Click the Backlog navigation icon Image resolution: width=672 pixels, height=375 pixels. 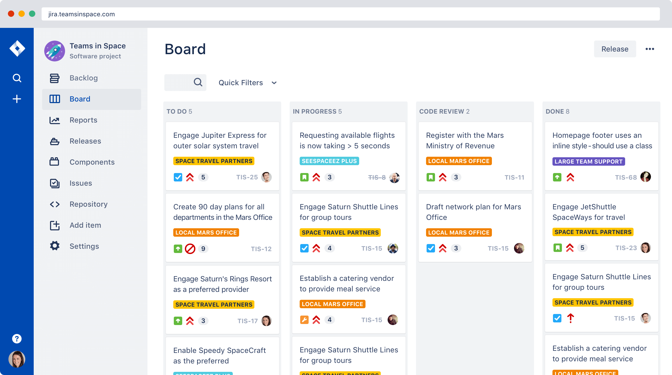tap(55, 77)
